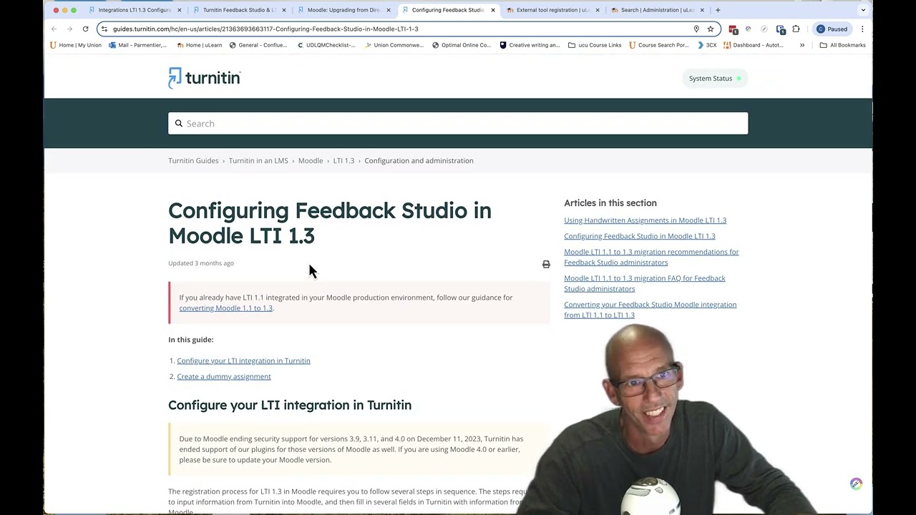Viewport: 916px width, 515px height.
Task: Click the search magnifier icon
Action: coord(179,124)
